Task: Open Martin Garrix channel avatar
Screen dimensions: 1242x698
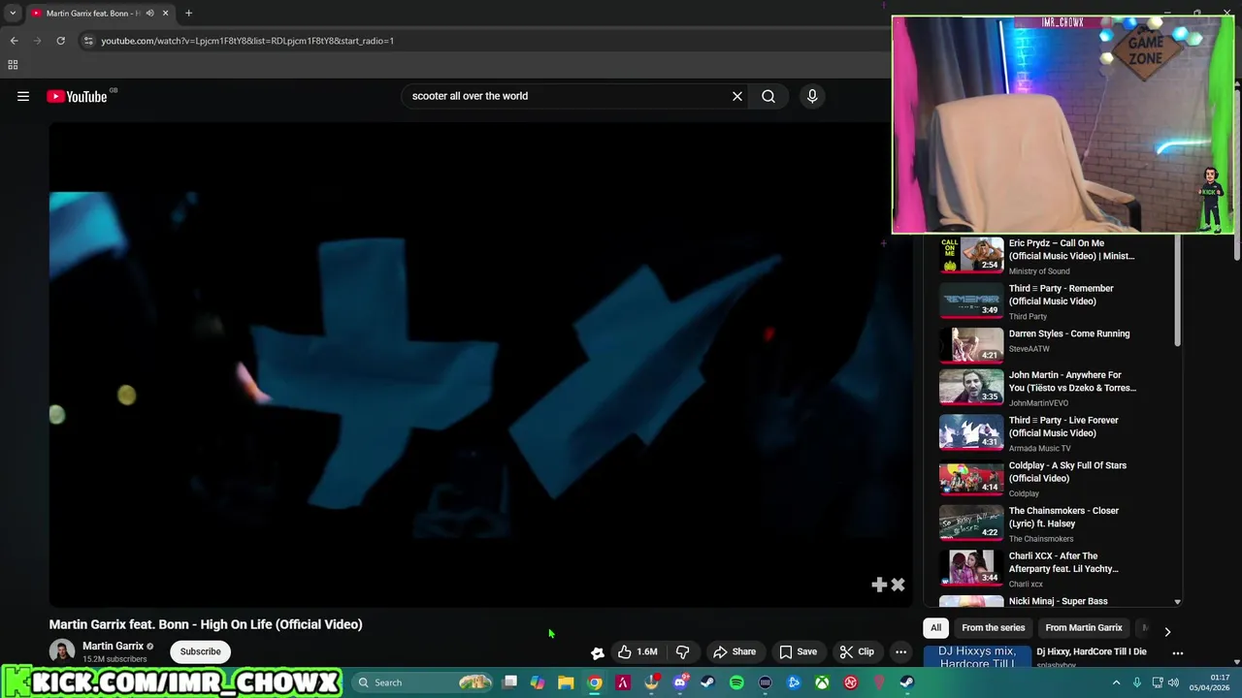Action: tap(62, 651)
